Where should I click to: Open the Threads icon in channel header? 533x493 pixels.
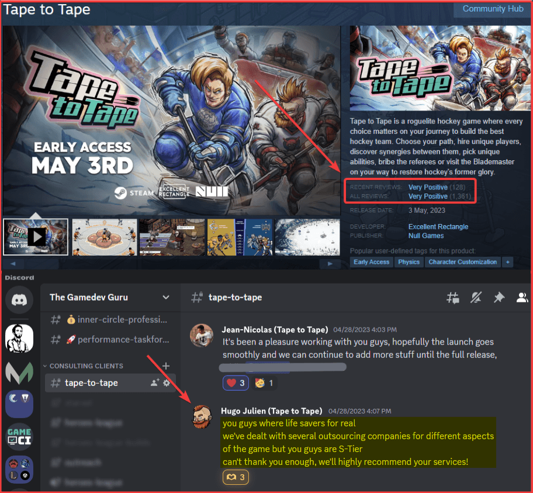(453, 298)
